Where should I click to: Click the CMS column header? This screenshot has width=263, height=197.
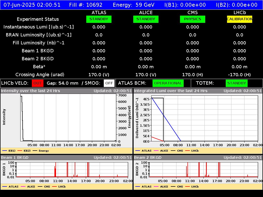tap(193, 13)
